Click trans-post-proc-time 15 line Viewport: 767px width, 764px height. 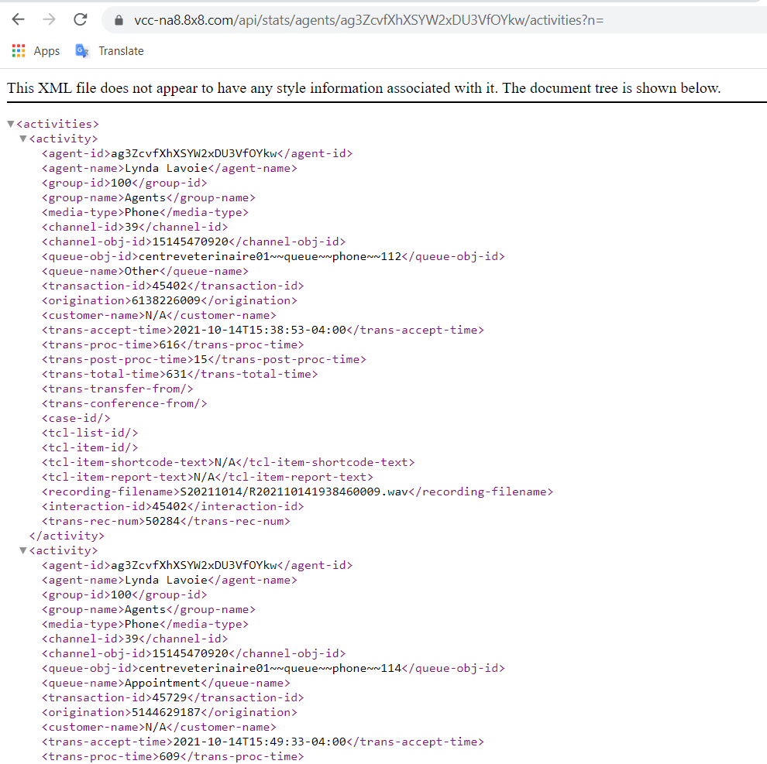coord(204,359)
